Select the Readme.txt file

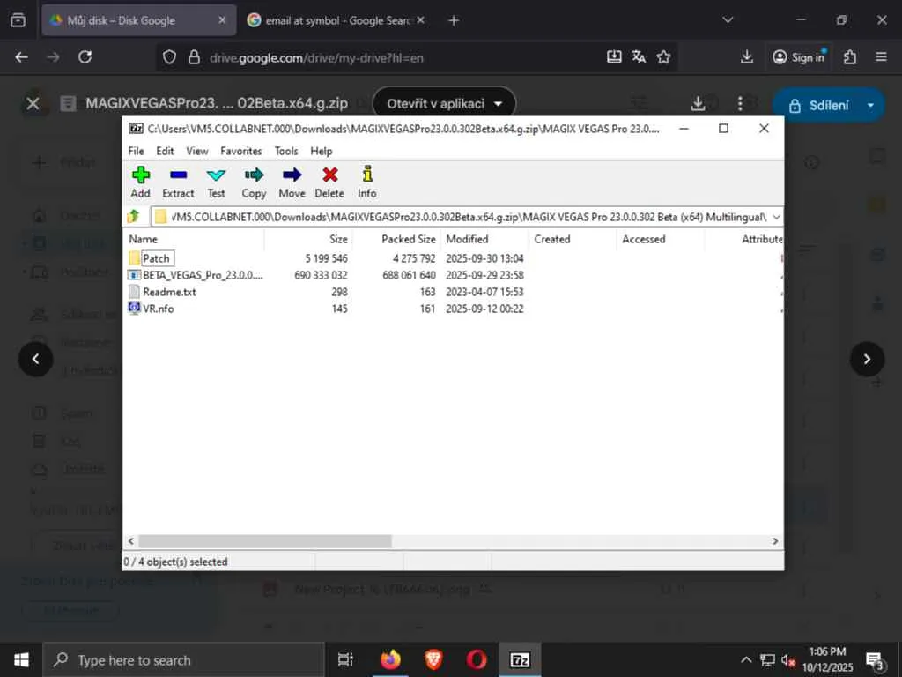[x=162, y=292]
